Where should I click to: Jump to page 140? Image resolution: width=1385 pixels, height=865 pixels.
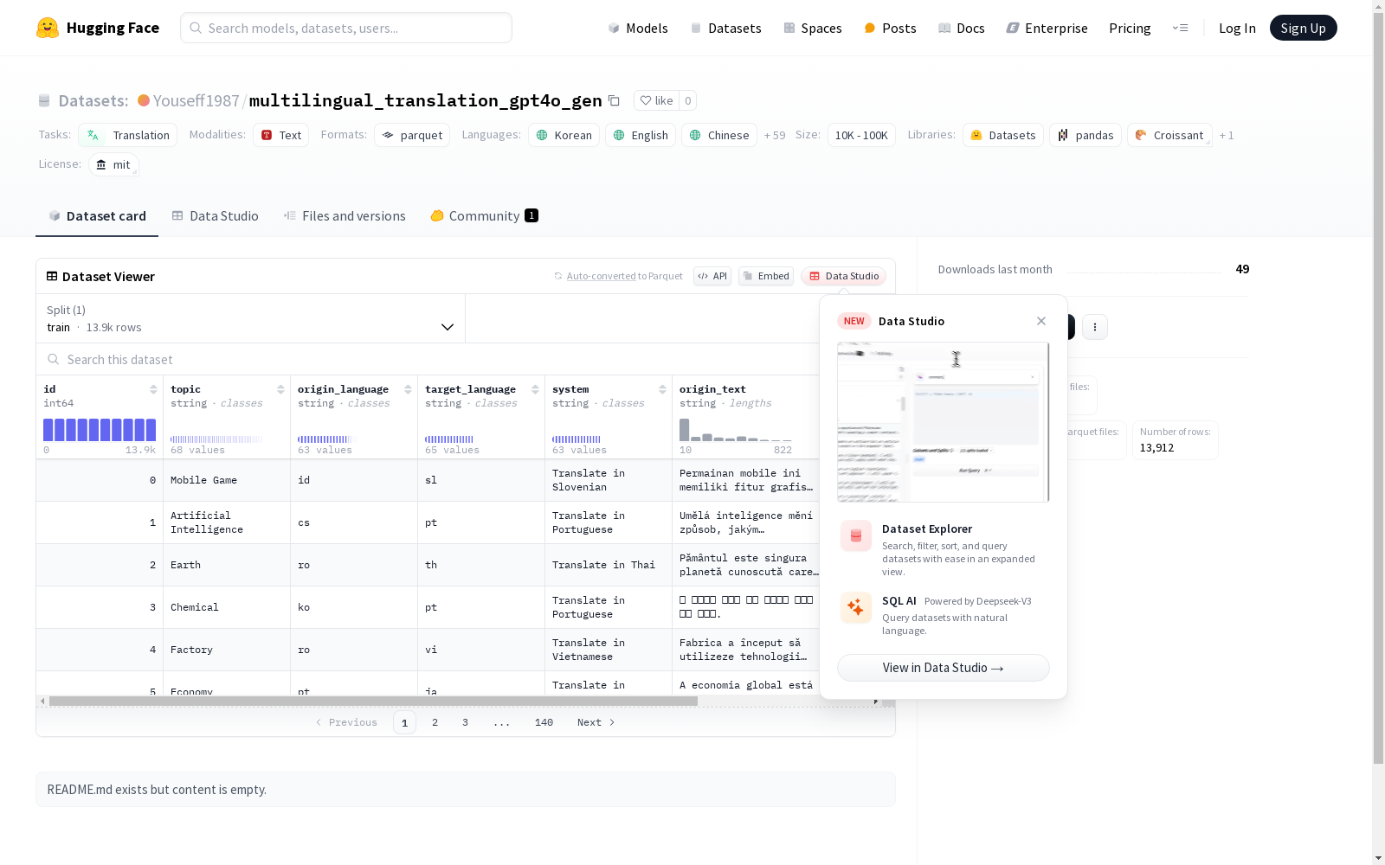[544, 722]
